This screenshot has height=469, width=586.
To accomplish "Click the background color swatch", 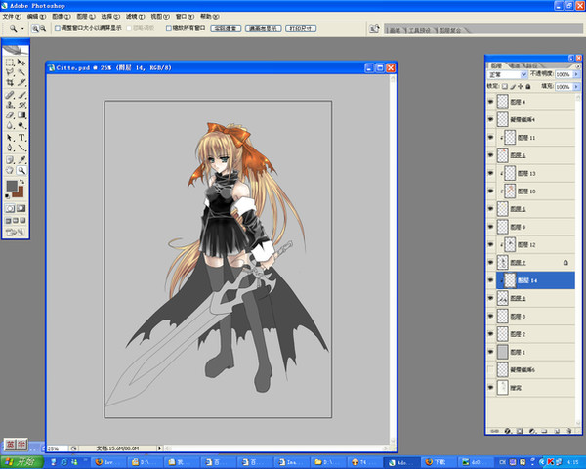I will pos(20,192).
